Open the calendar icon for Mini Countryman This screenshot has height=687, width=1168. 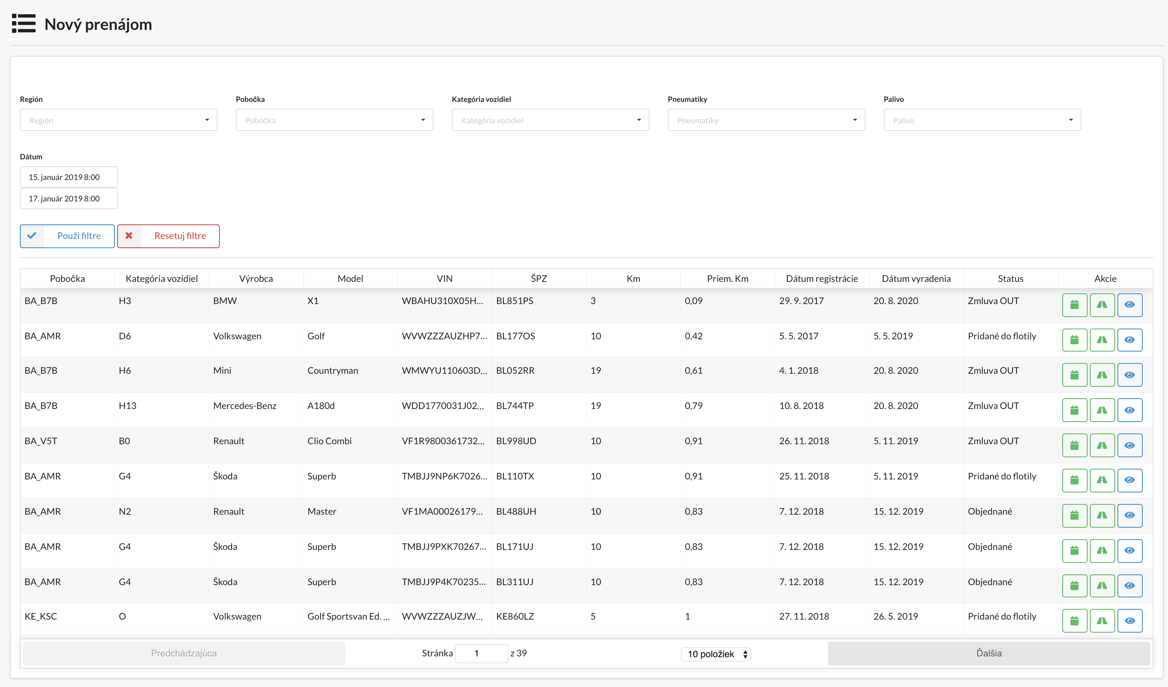pyautogui.click(x=1075, y=375)
